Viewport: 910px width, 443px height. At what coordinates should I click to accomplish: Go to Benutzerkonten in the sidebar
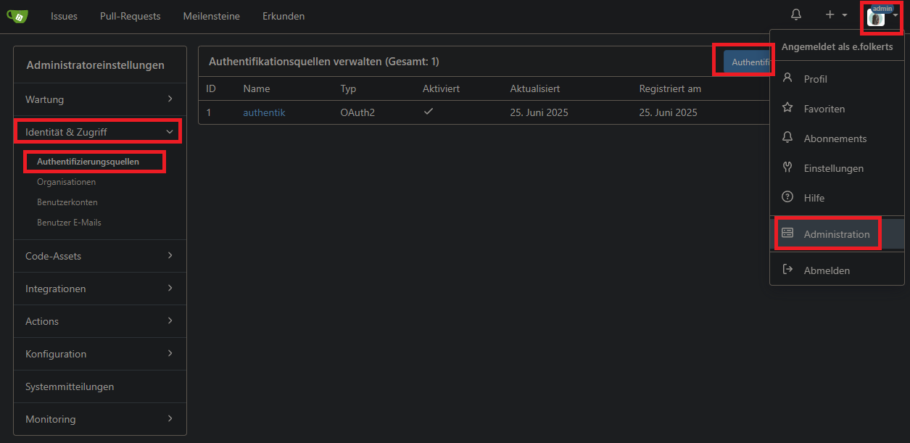[67, 202]
